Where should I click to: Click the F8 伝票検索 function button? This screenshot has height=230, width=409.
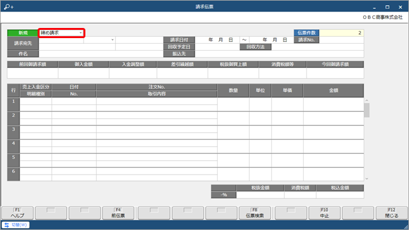255,213
